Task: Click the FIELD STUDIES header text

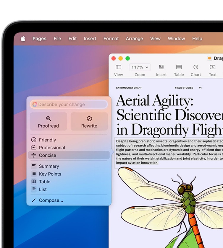Action: [184, 88]
